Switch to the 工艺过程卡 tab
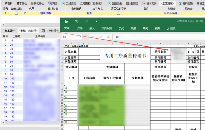 pyautogui.click(x=51, y=31)
